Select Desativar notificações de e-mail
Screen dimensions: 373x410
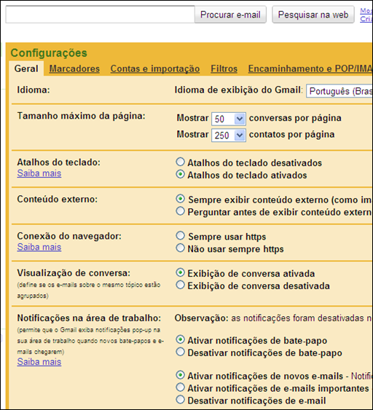pyautogui.click(x=180, y=400)
